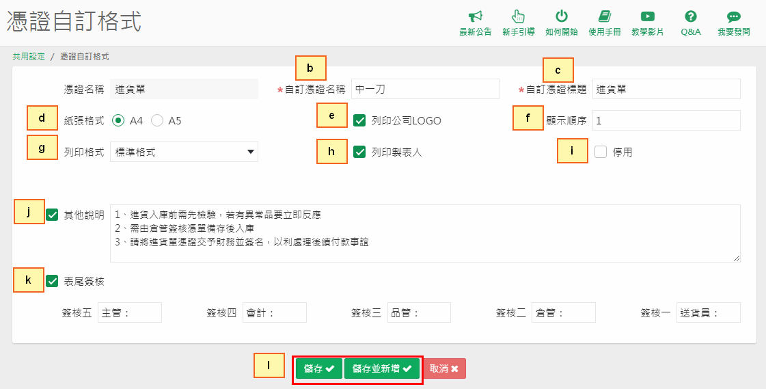Viewport: 766px width, 389px height.
Task: Click the 儲存並新增 button
Action: point(382,368)
